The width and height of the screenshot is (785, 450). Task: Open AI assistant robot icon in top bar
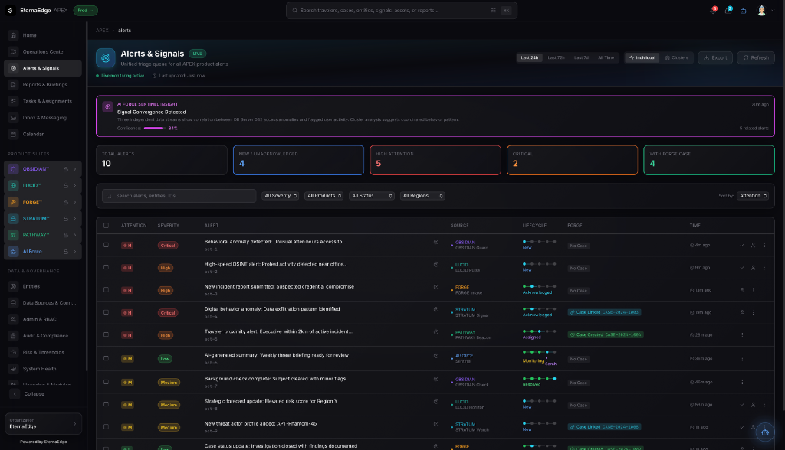point(744,11)
